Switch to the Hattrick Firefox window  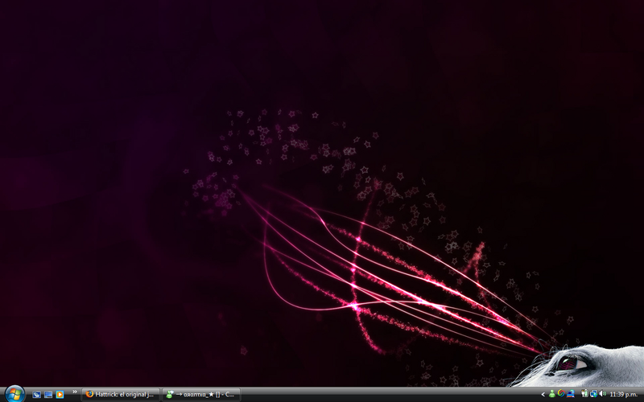[121, 395]
